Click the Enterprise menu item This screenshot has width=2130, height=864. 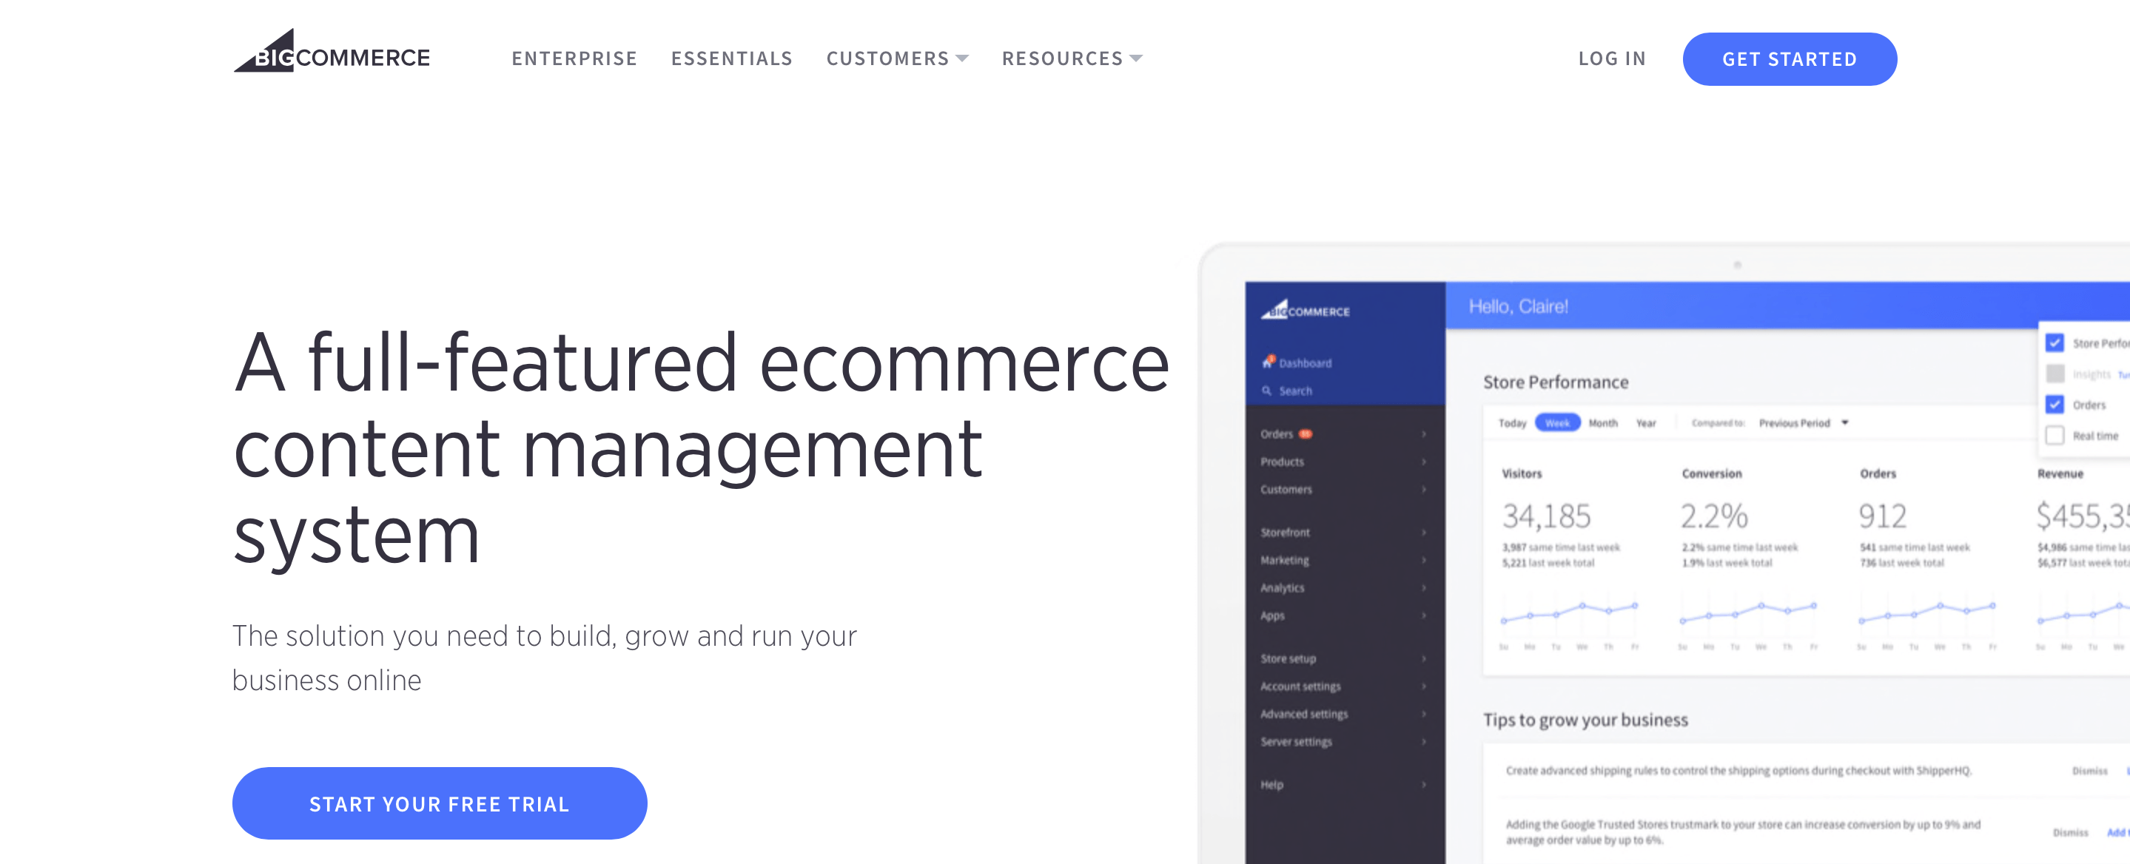(574, 57)
